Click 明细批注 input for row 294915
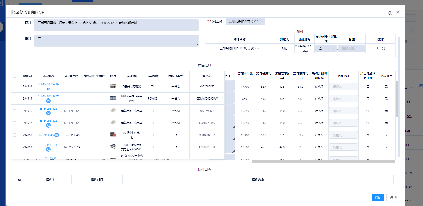The width and height of the screenshot is (423, 206). coord(343,99)
